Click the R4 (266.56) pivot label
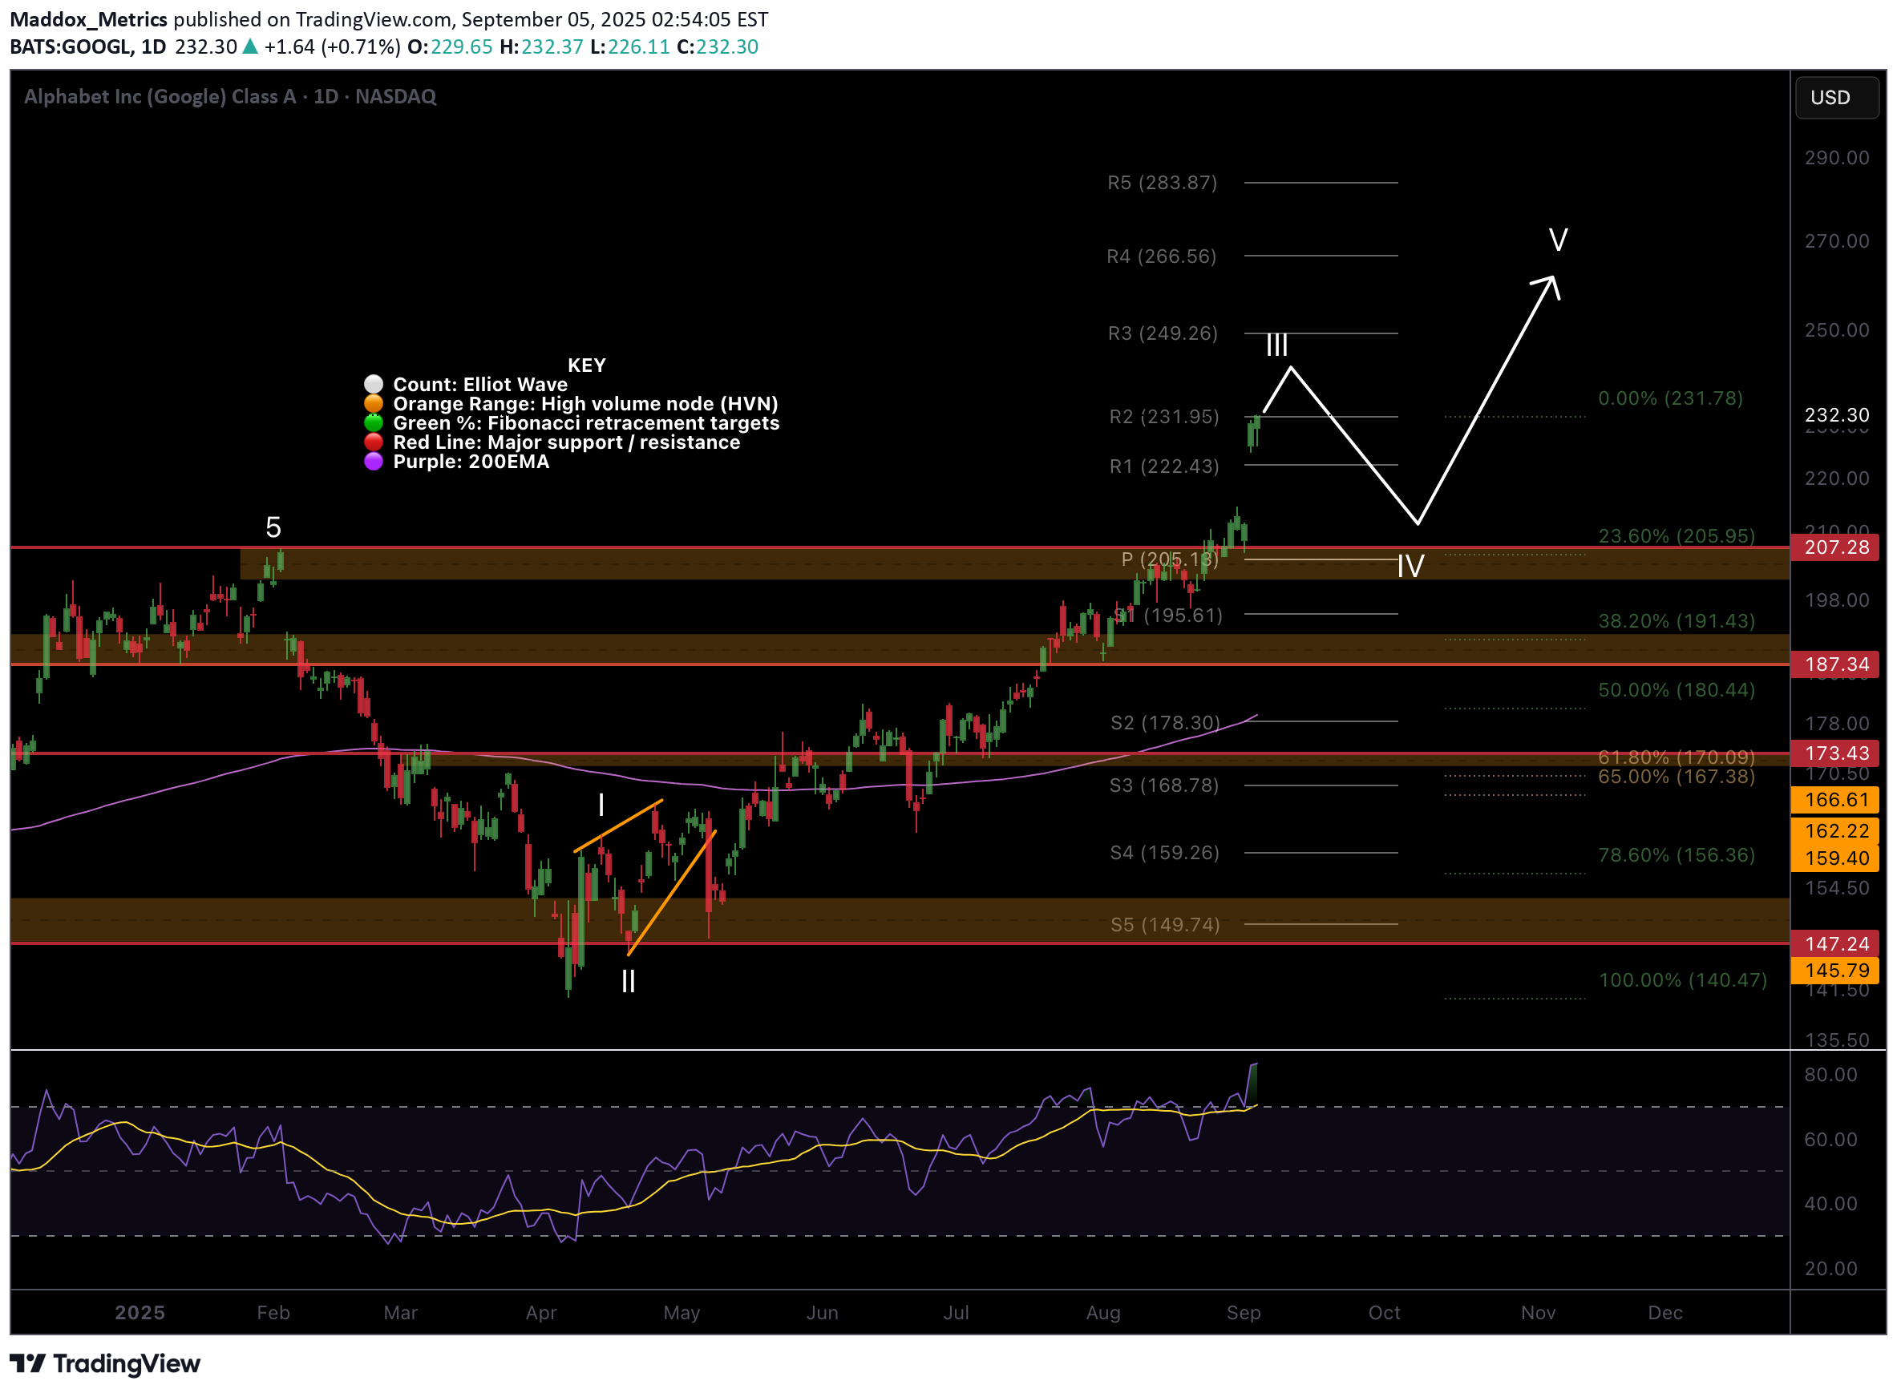1897x1393 pixels. click(1162, 256)
